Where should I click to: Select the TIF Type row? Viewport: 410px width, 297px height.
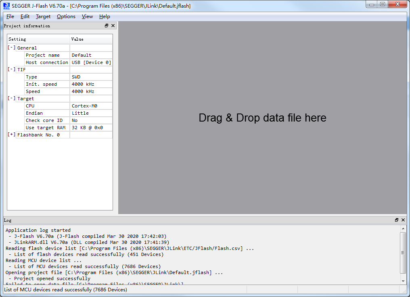69,77
